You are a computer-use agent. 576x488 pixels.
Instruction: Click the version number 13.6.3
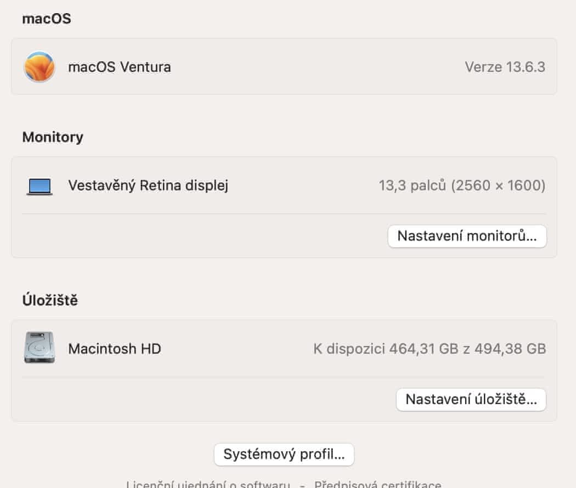click(526, 67)
